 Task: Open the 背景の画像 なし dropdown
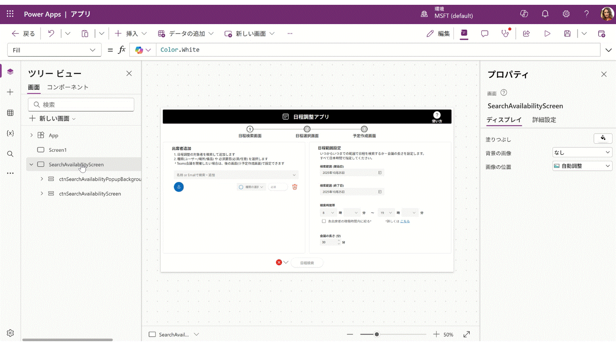coord(582,152)
